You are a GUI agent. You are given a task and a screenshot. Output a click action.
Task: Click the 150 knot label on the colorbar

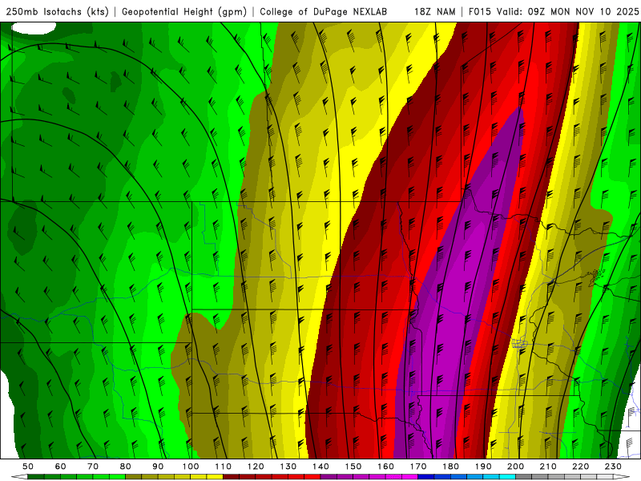pyautogui.click(x=353, y=467)
